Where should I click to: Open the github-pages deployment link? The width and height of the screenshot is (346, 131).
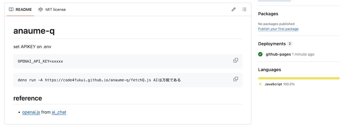pos(278,54)
